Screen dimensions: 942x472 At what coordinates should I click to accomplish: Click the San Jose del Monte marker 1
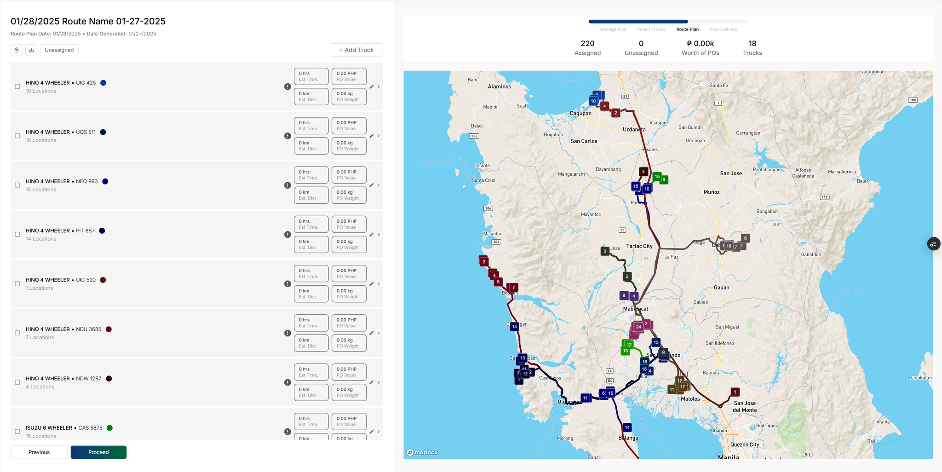click(735, 392)
